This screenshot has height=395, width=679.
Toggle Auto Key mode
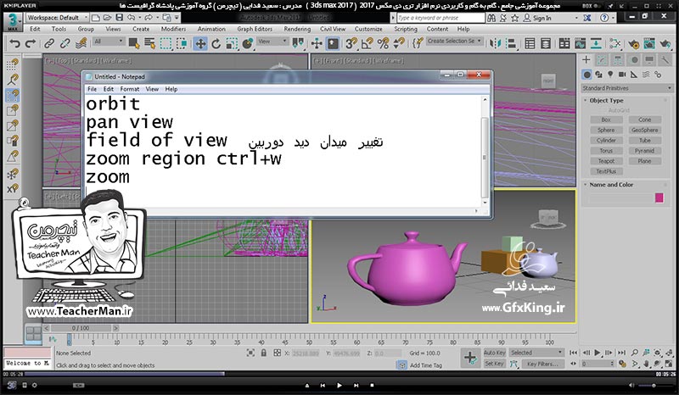click(494, 353)
